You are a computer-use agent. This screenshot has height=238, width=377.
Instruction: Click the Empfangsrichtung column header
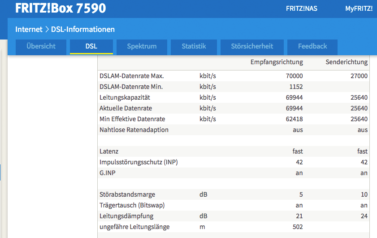(277, 62)
